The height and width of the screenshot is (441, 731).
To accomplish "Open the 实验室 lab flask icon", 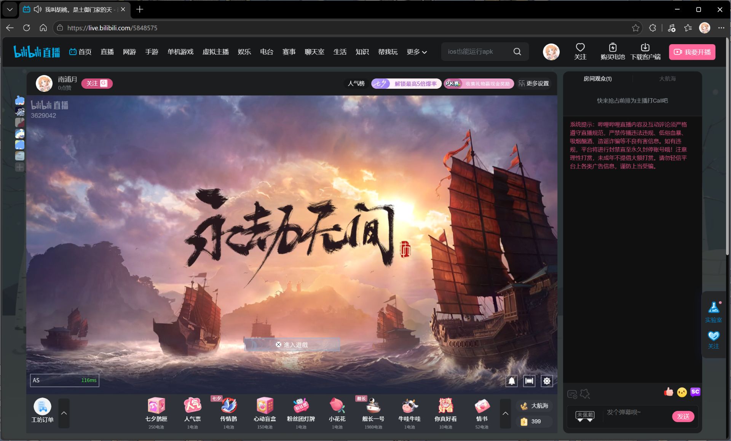I will pyautogui.click(x=713, y=312).
